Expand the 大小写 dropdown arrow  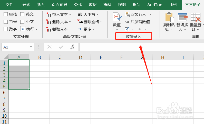98,15
